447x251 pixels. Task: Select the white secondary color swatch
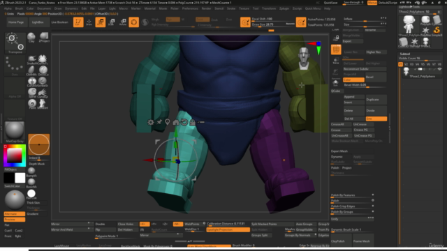(20, 178)
